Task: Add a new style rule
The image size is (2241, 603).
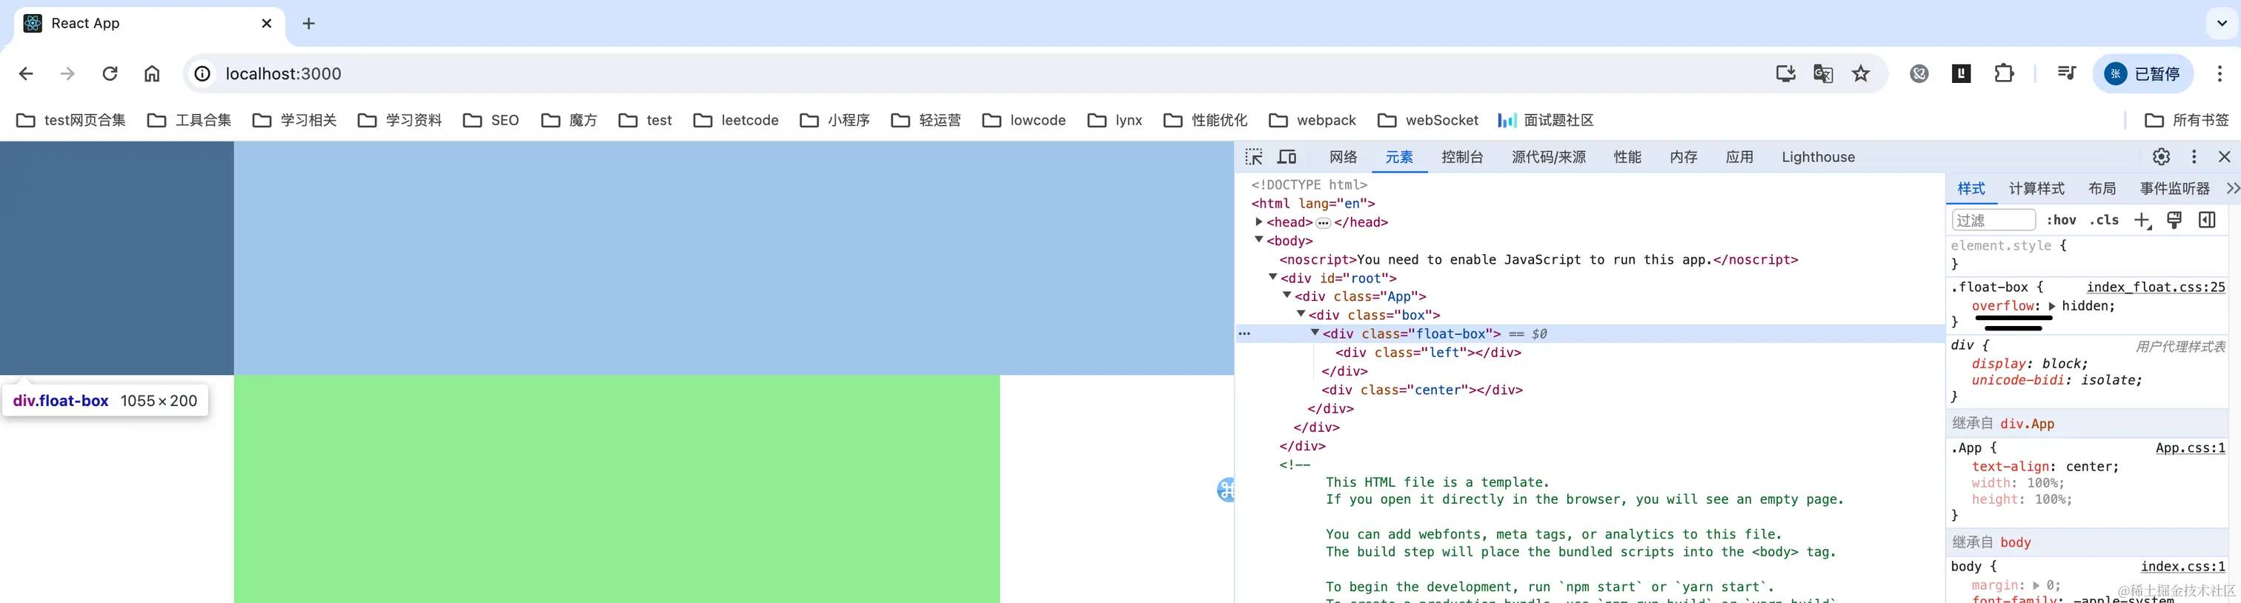Action: 2142,220
